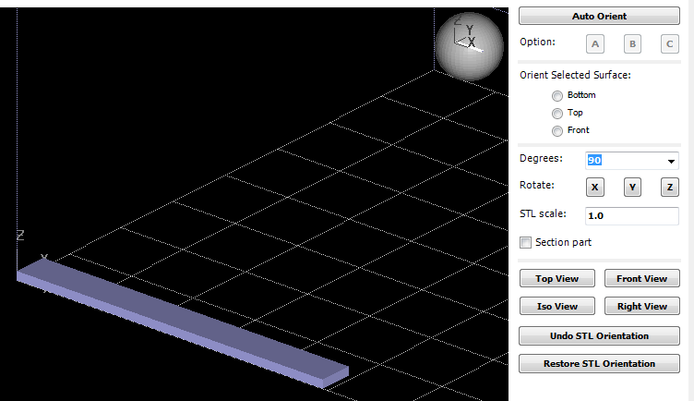This screenshot has height=401, width=694.
Task: Choose orientation option B
Action: pos(632,43)
